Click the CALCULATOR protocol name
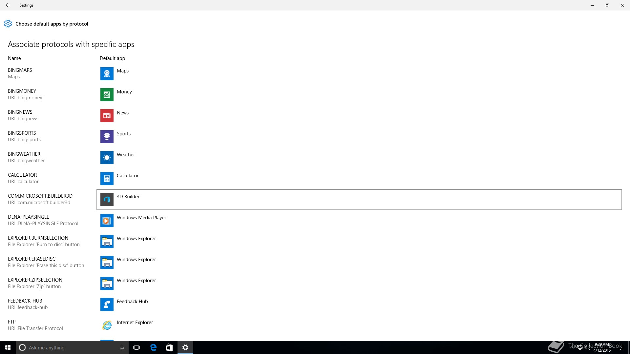The image size is (630, 354). pyautogui.click(x=22, y=175)
